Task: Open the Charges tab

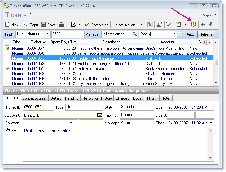Action: (122, 98)
